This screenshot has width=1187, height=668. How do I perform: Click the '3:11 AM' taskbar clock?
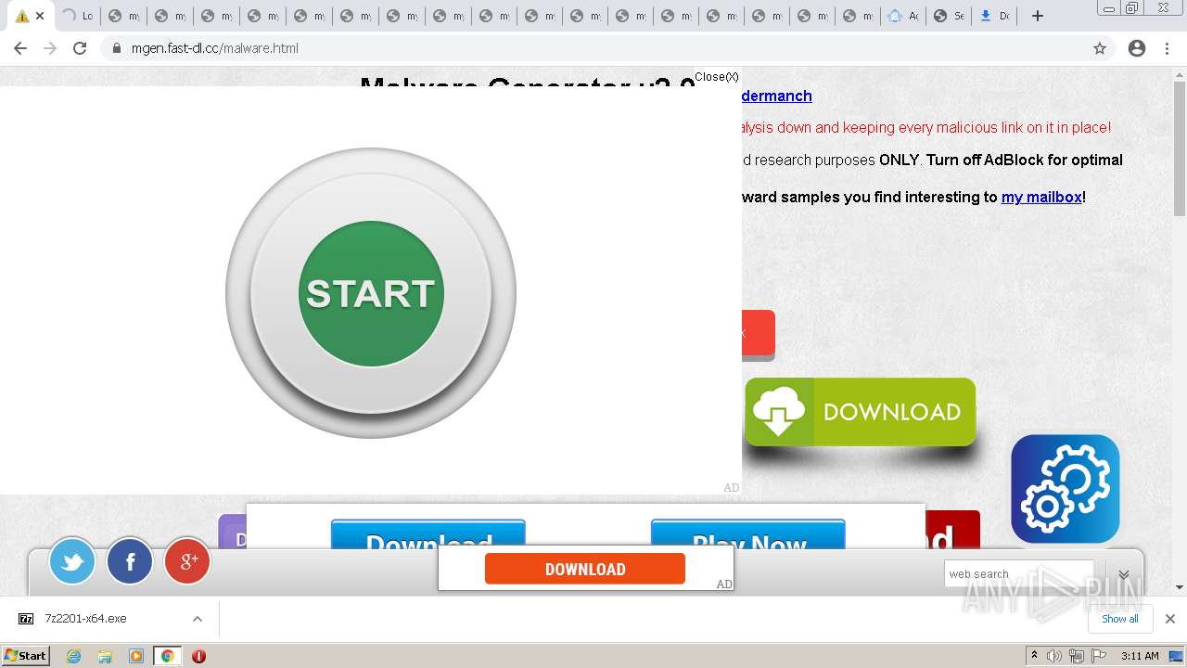(x=1140, y=656)
